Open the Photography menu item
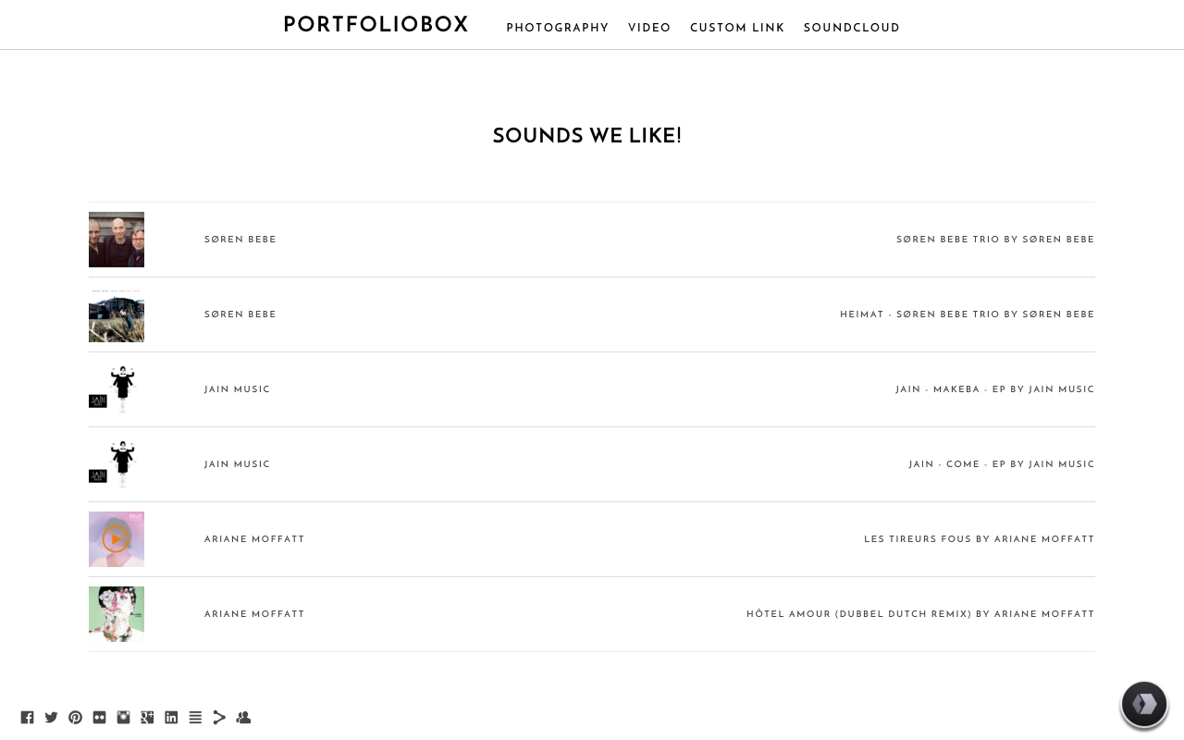Viewport: 1184px width, 740px height. [x=558, y=29]
